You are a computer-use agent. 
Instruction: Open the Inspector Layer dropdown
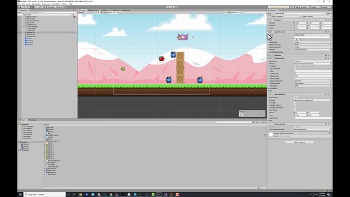click(319, 16)
